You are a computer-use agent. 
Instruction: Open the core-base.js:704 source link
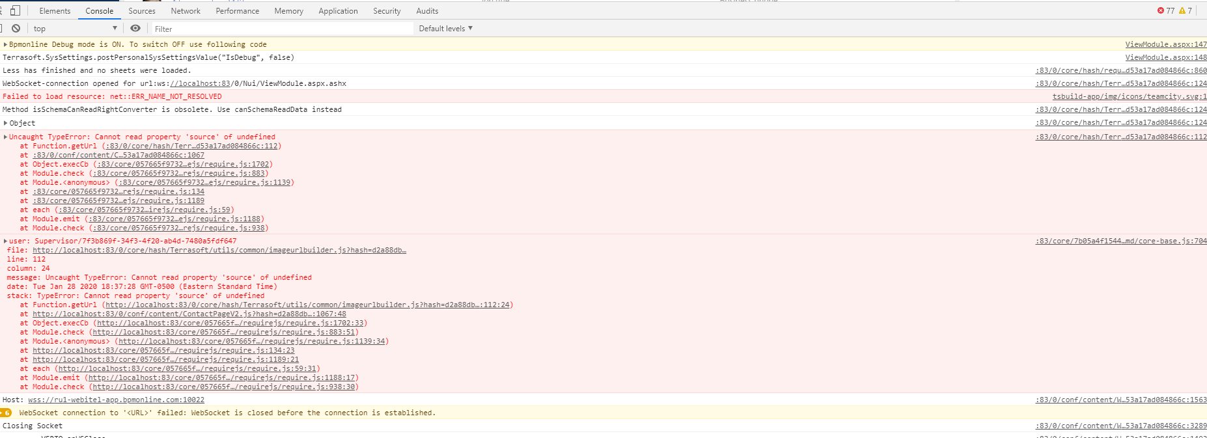click(x=1121, y=241)
